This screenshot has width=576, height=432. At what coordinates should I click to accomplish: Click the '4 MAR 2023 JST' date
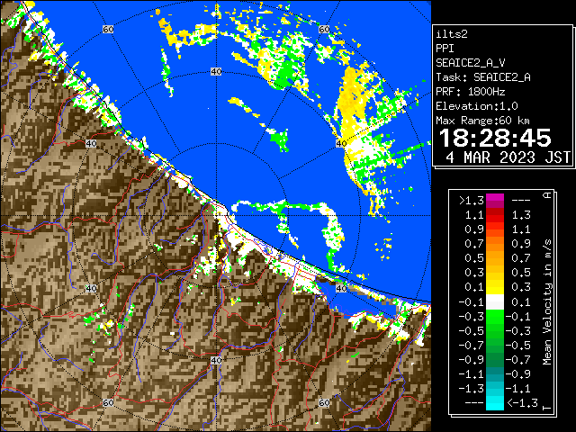[x=508, y=157]
